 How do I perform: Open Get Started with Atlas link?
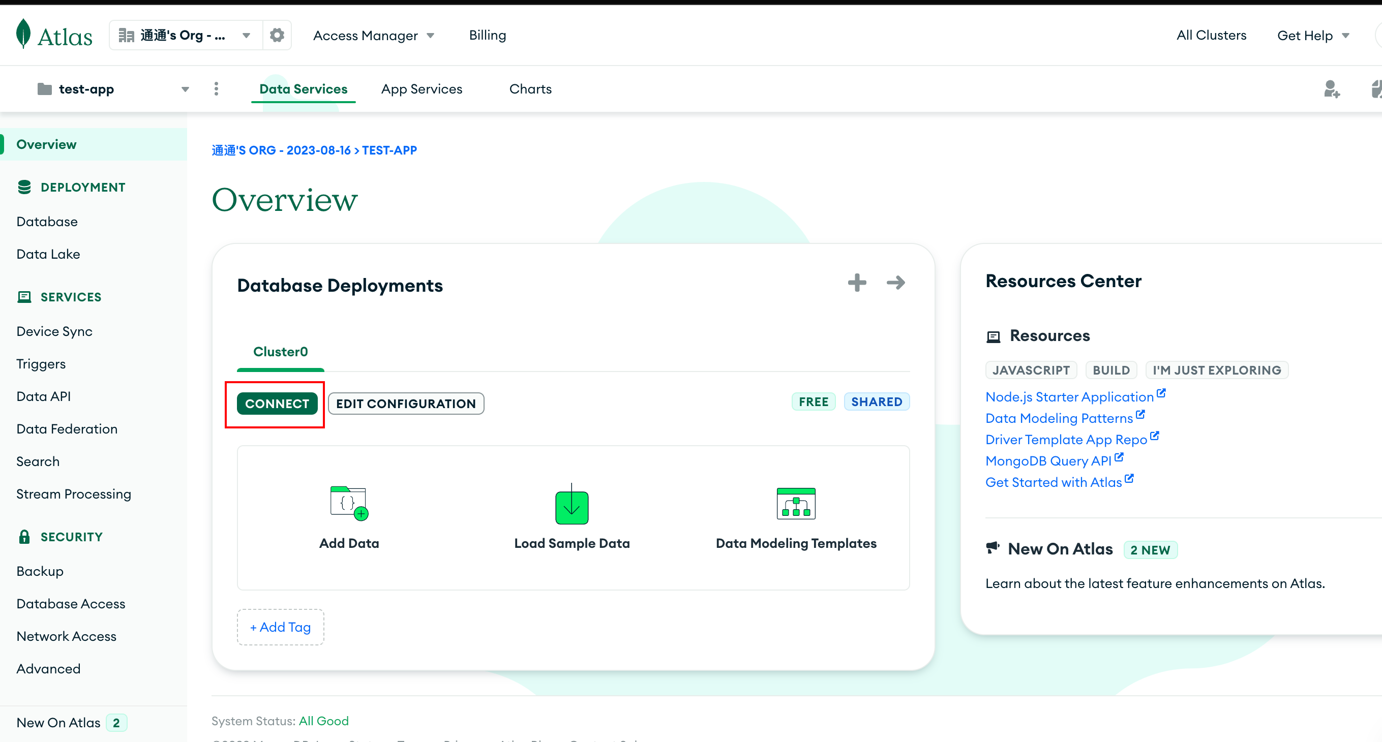1054,482
